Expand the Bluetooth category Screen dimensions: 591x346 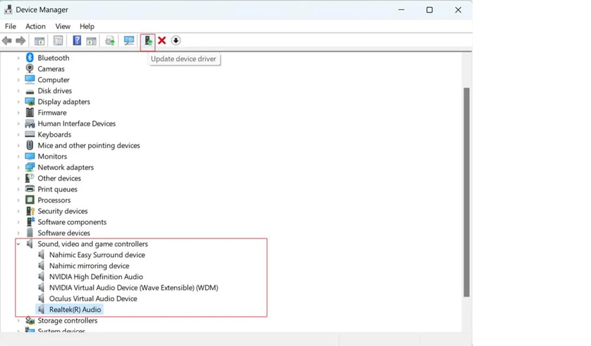pos(18,58)
